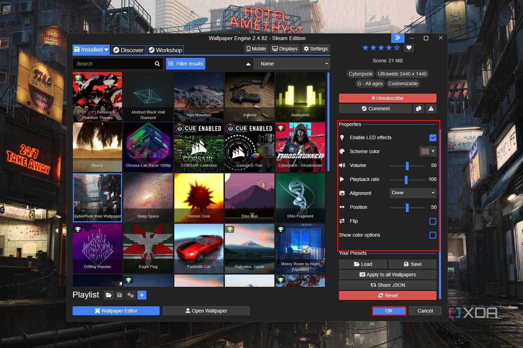Toggle Enable LED effects checkbox

coord(433,138)
